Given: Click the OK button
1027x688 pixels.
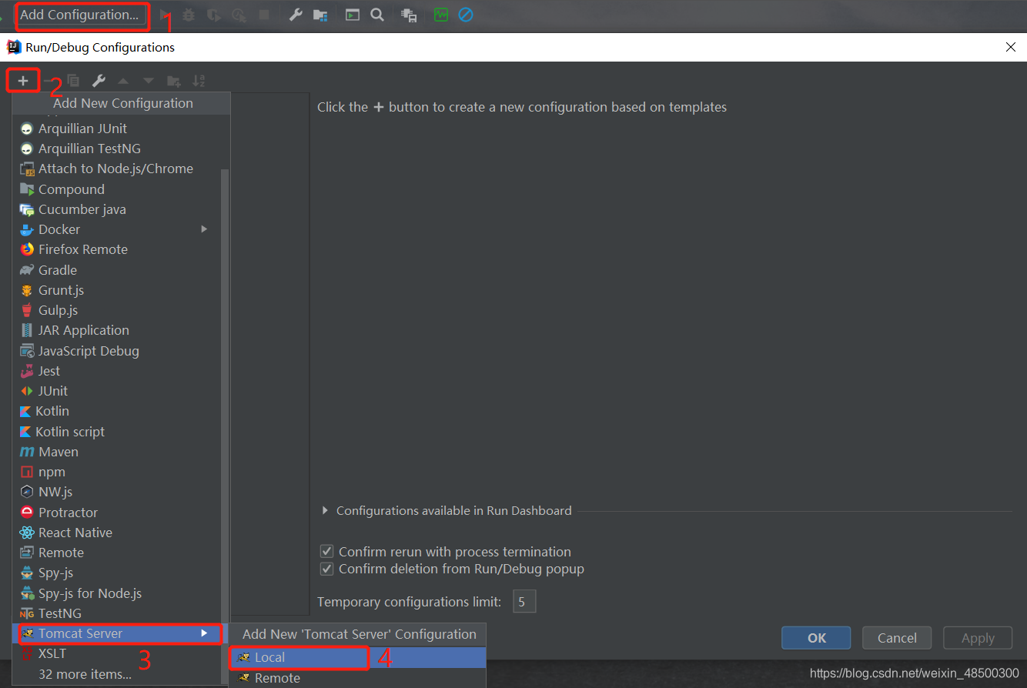Looking at the screenshot, I should click(x=816, y=638).
